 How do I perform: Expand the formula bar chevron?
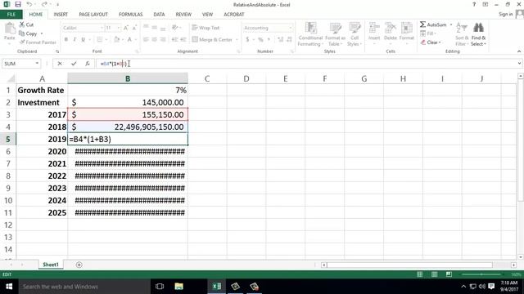tap(519, 64)
